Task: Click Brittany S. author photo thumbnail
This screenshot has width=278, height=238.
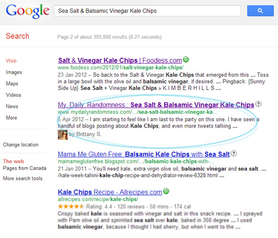Action: tap(63, 135)
